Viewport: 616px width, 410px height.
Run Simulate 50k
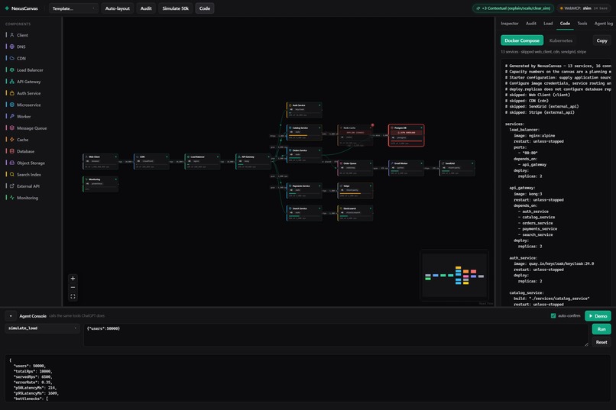(x=176, y=8)
